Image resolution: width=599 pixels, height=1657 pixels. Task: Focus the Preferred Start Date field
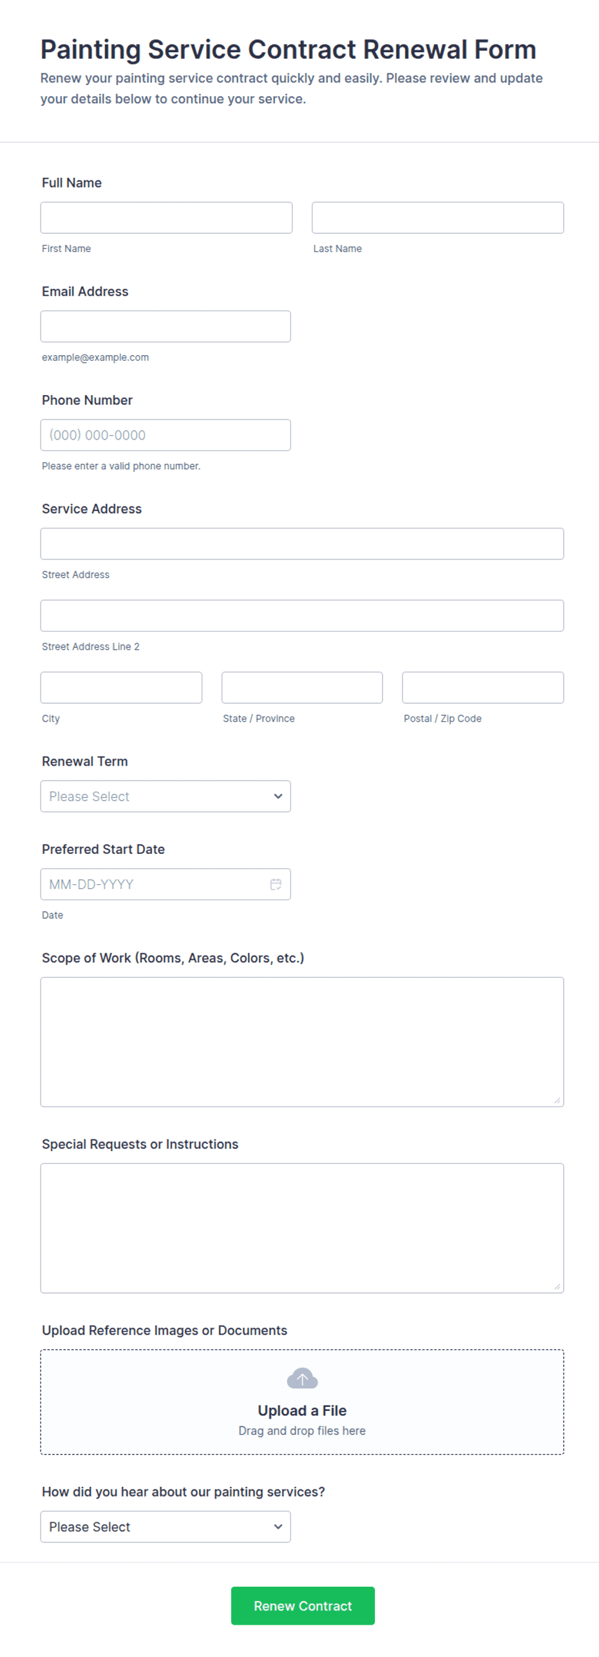(x=166, y=884)
